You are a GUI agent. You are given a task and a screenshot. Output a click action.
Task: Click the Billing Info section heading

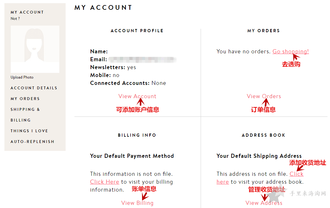point(137,135)
